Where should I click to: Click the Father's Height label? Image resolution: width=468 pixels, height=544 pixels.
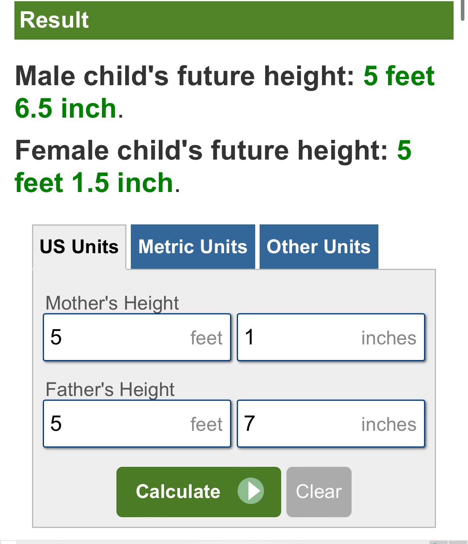point(110,390)
